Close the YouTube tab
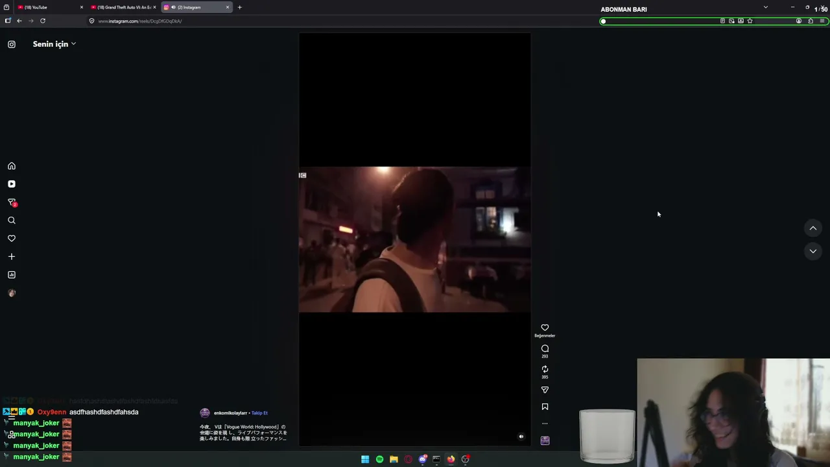 (81, 7)
